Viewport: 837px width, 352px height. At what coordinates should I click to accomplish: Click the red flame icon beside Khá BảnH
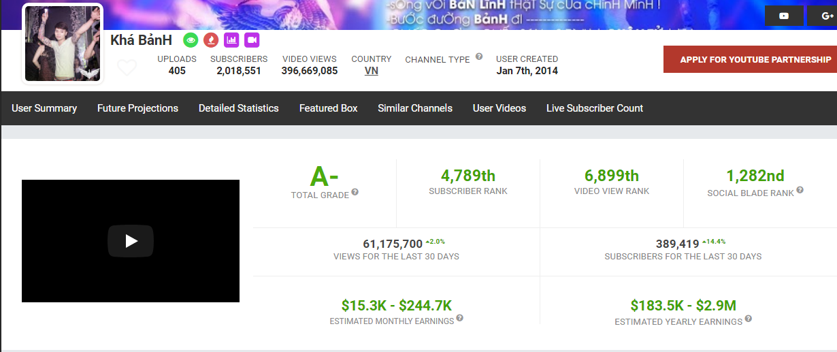(211, 40)
